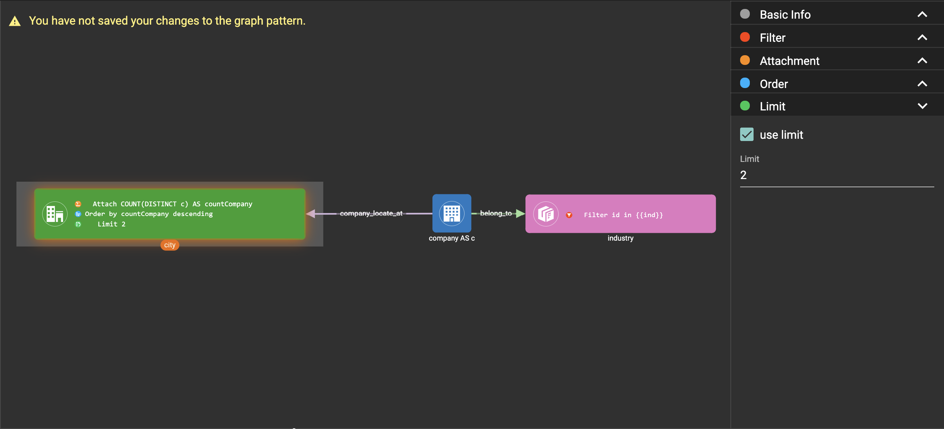Click the company_locate_at edge label
This screenshot has width=944, height=429.
click(371, 213)
